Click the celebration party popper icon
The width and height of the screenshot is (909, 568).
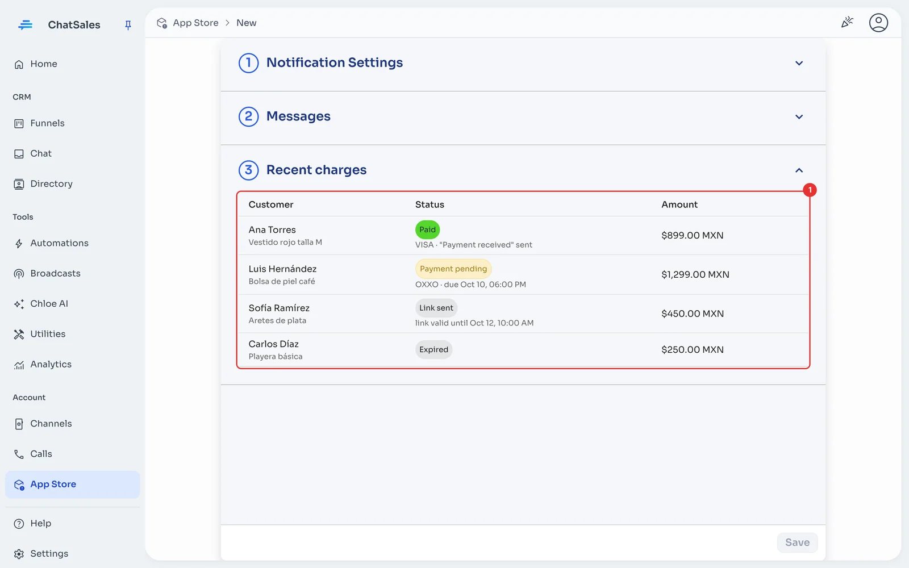(x=847, y=23)
